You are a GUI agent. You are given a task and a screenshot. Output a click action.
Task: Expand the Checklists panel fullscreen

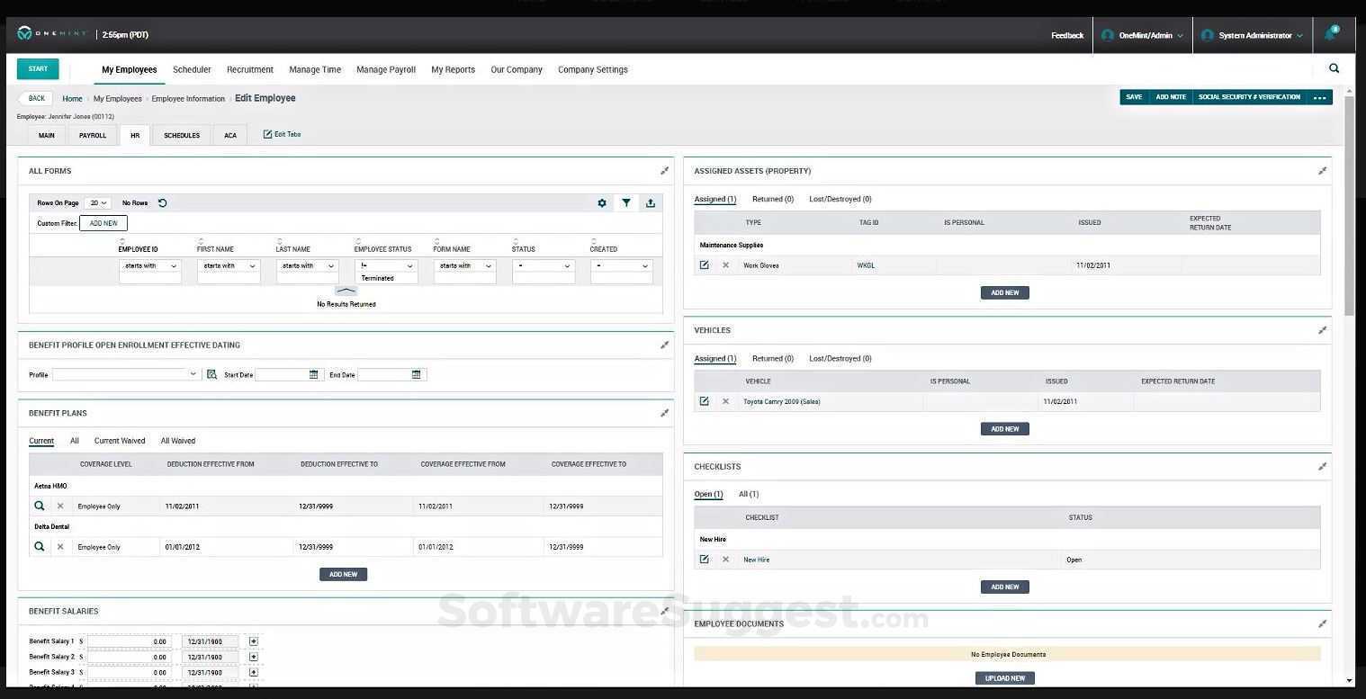pyautogui.click(x=1322, y=466)
